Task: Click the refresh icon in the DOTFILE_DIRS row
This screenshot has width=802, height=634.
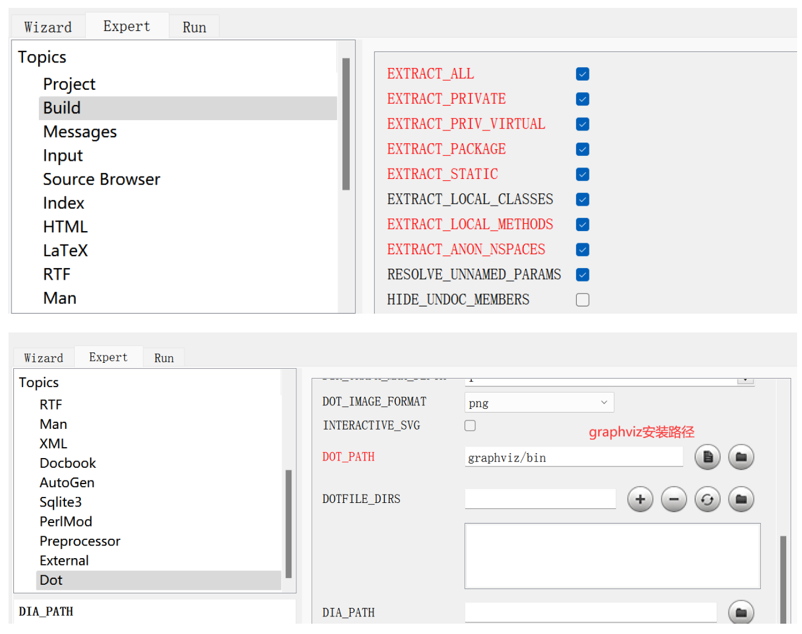Action: (x=707, y=499)
